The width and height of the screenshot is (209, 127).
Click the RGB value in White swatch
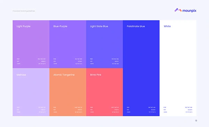(x=188, y=107)
